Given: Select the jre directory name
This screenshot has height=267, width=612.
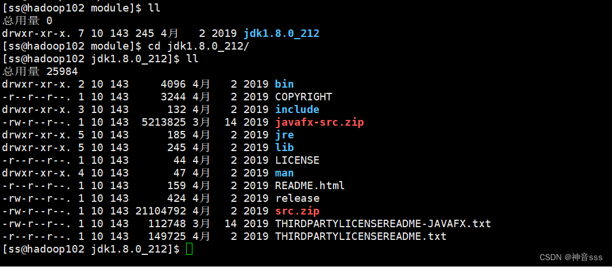Looking at the screenshot, I should pos(284,135).
